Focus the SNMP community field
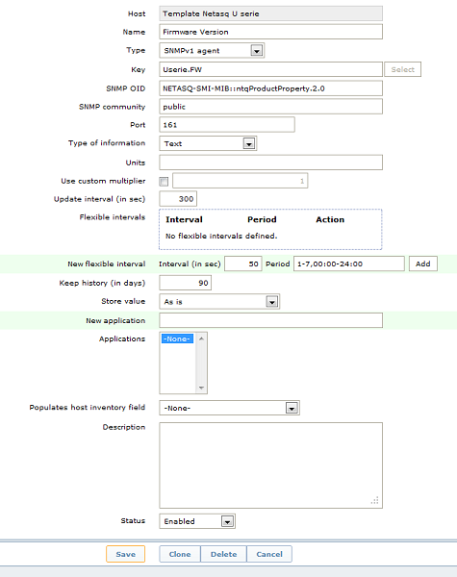Viewport: 457px width, 577px height. tap(270, 107)
